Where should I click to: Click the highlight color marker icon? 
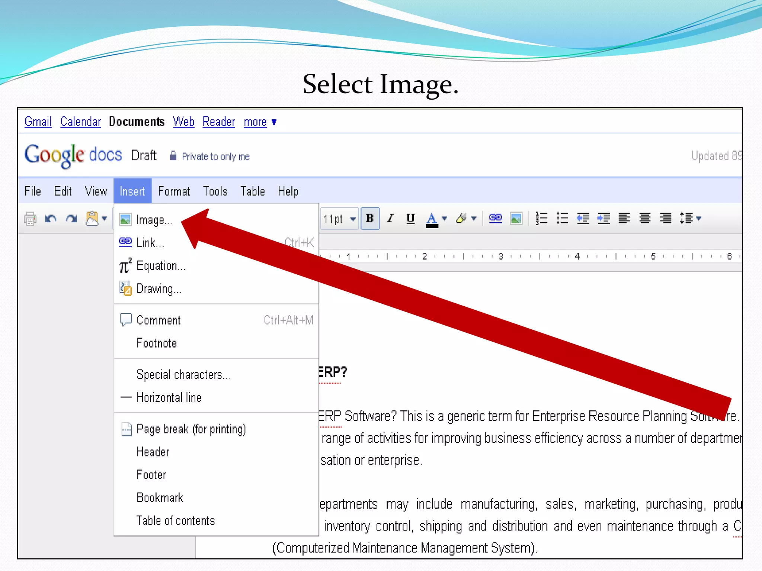[x=461, y=219]
